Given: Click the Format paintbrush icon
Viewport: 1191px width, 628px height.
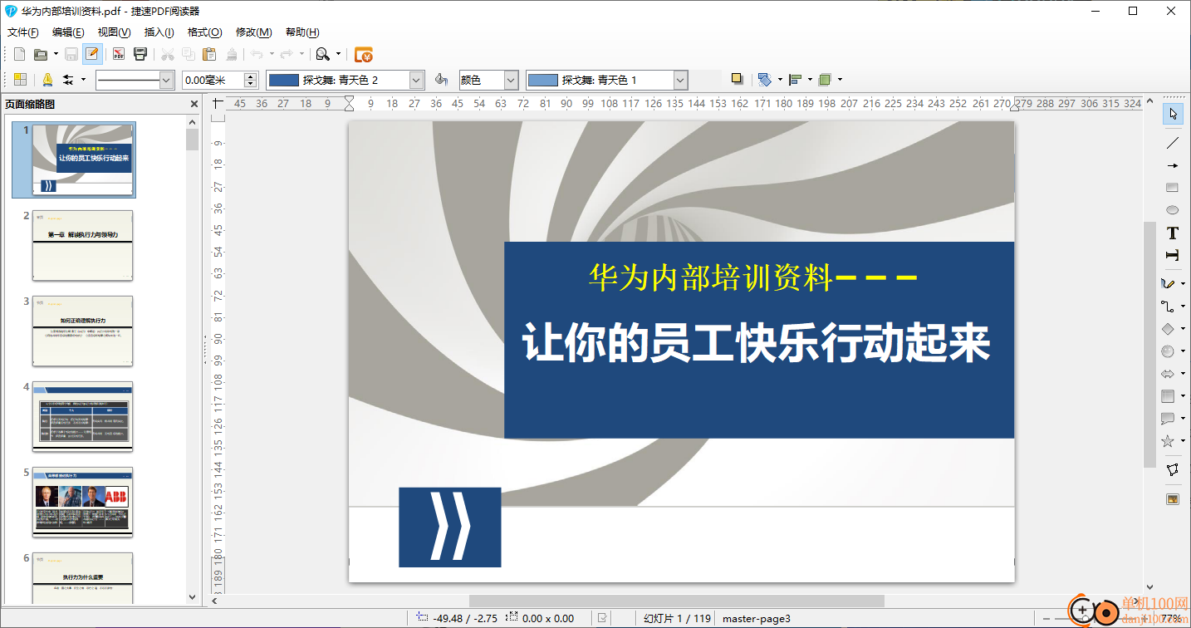Looking at the screenshot, I should [232, 55].
